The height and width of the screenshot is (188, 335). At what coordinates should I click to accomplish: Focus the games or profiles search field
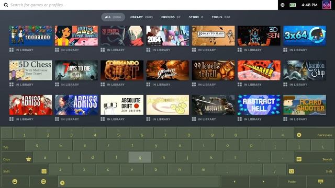(139, 5)
